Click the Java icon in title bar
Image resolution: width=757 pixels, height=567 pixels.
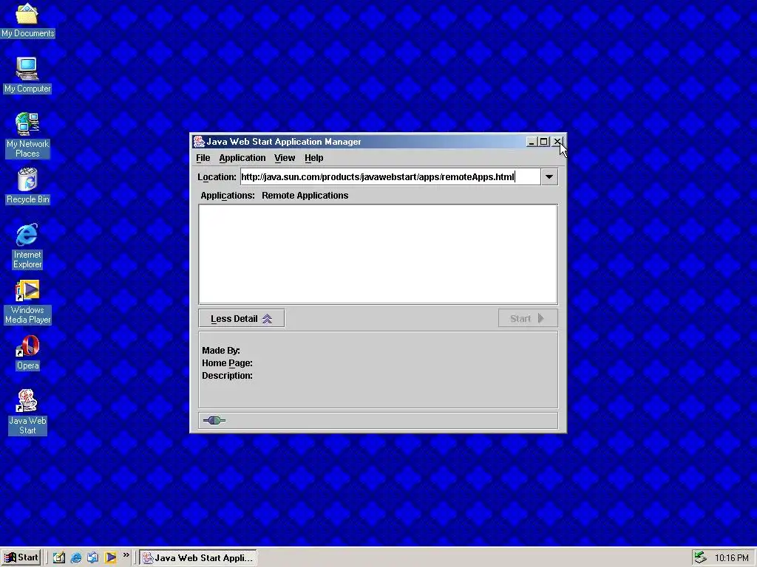tap(198, 142)
